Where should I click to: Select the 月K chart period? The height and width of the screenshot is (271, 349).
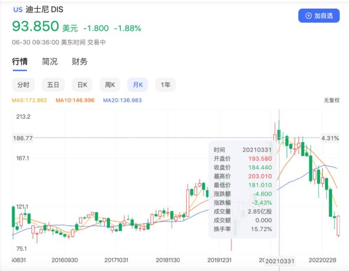[137, 85]
